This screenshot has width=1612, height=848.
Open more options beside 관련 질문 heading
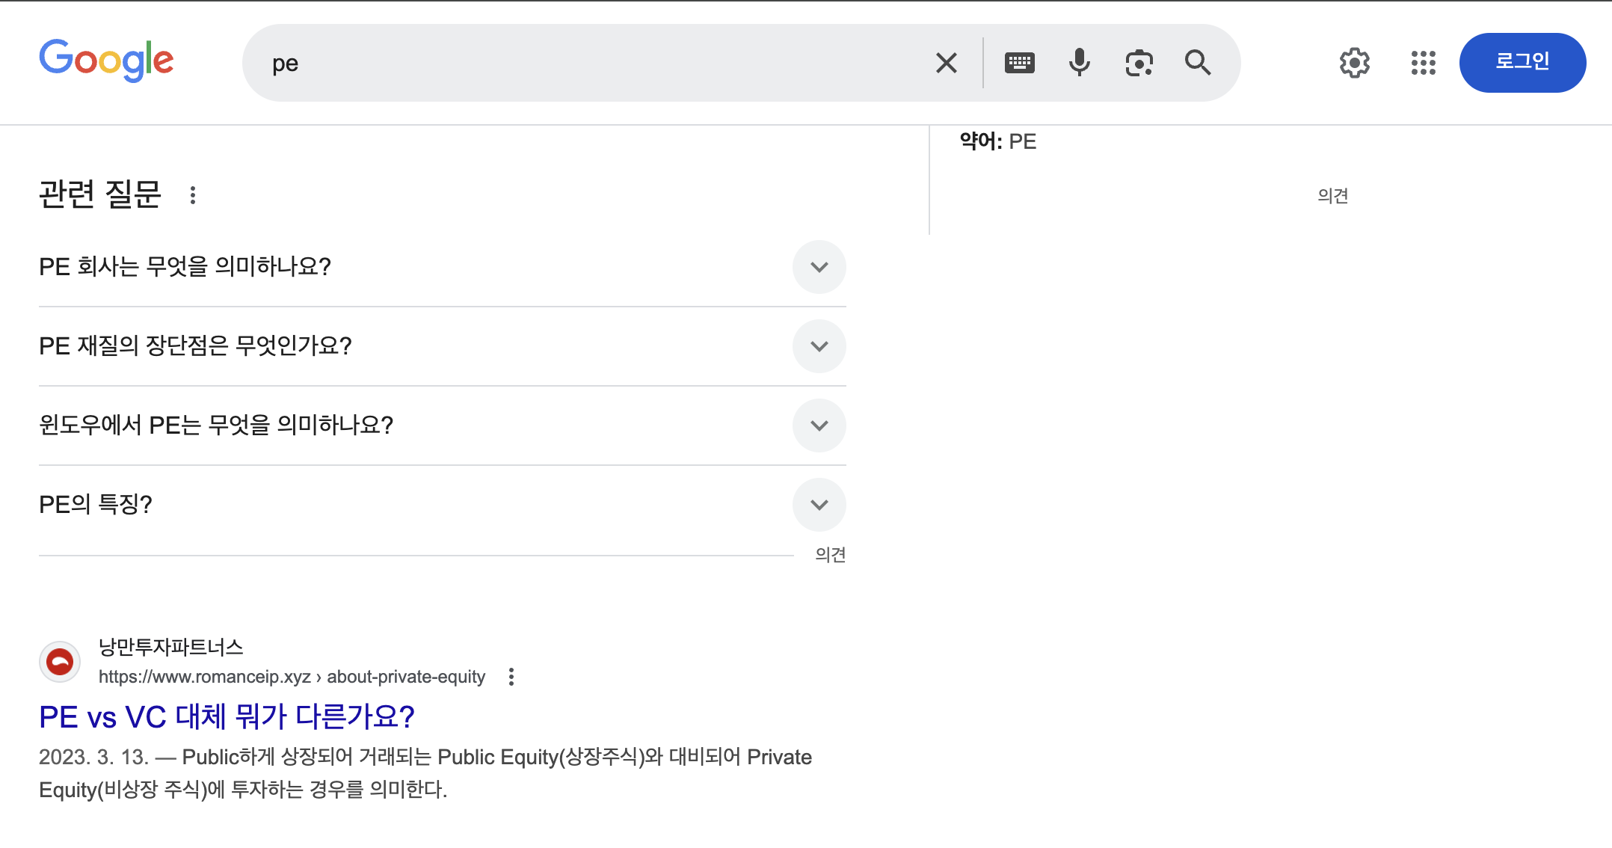pos(193,195)
